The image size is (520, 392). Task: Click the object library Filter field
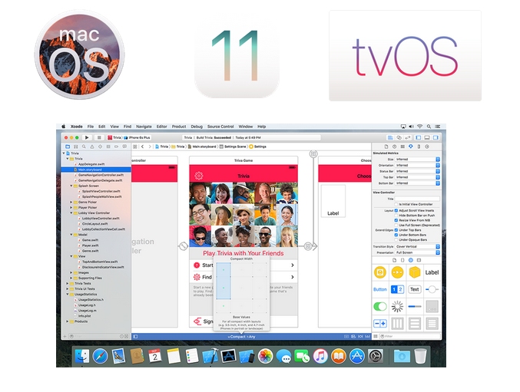tap(409, 336)
